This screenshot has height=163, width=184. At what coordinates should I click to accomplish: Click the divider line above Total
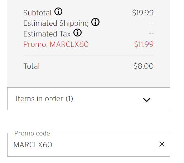tap(88, 55)
